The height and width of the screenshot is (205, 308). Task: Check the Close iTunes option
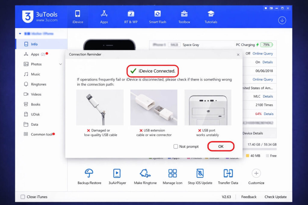[23, 197]
